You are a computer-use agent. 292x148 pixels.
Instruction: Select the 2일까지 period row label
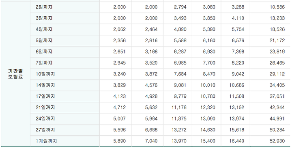44,7
